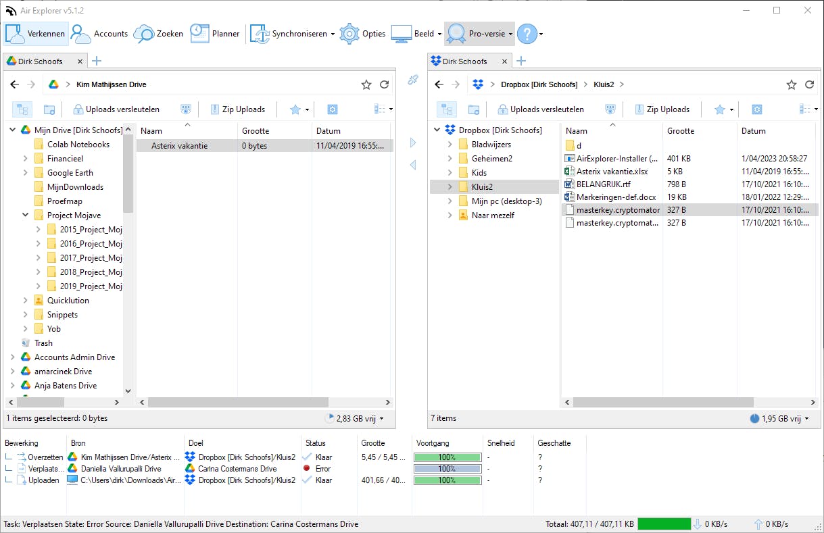Toggle Uploads versleutelen in left pane

116,109
